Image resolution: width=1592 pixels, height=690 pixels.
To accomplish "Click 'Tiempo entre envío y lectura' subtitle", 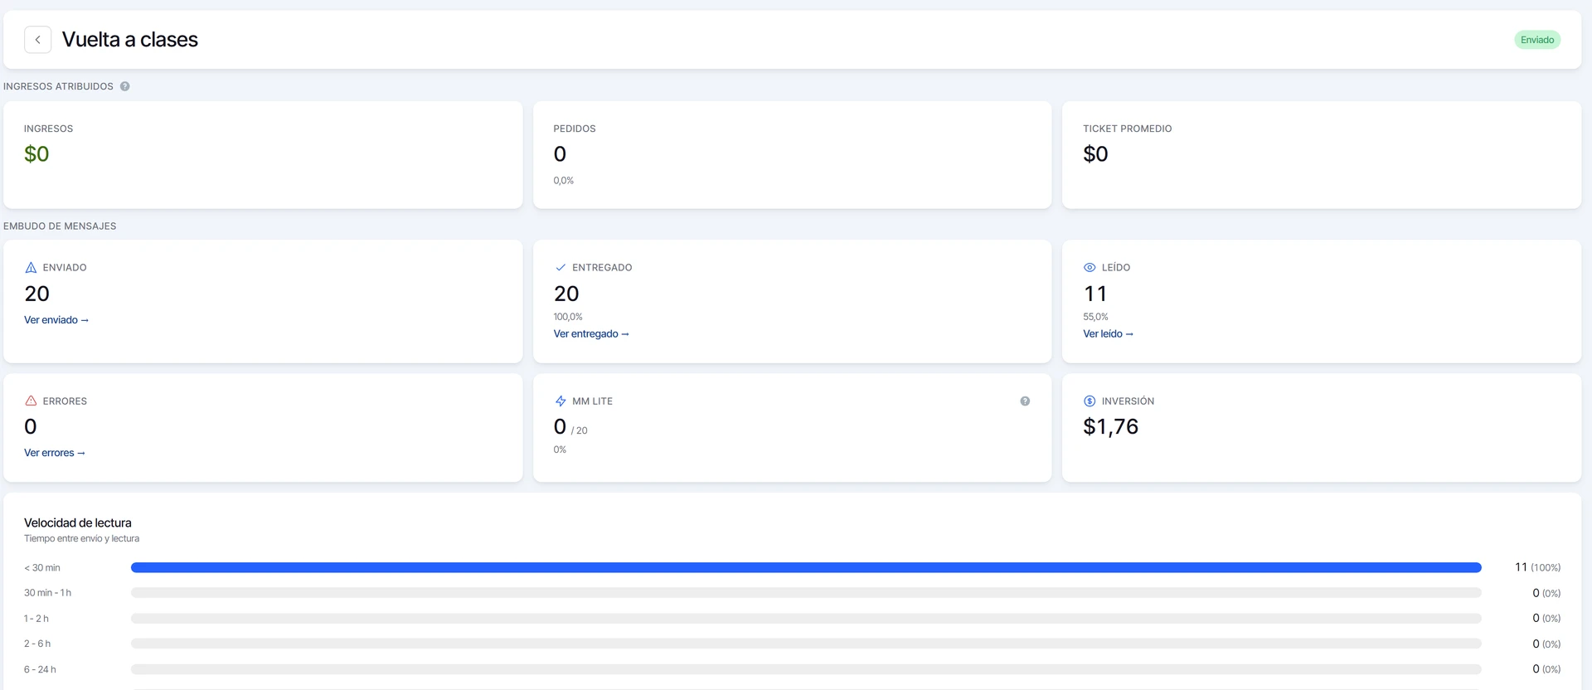I will [81, 539].
